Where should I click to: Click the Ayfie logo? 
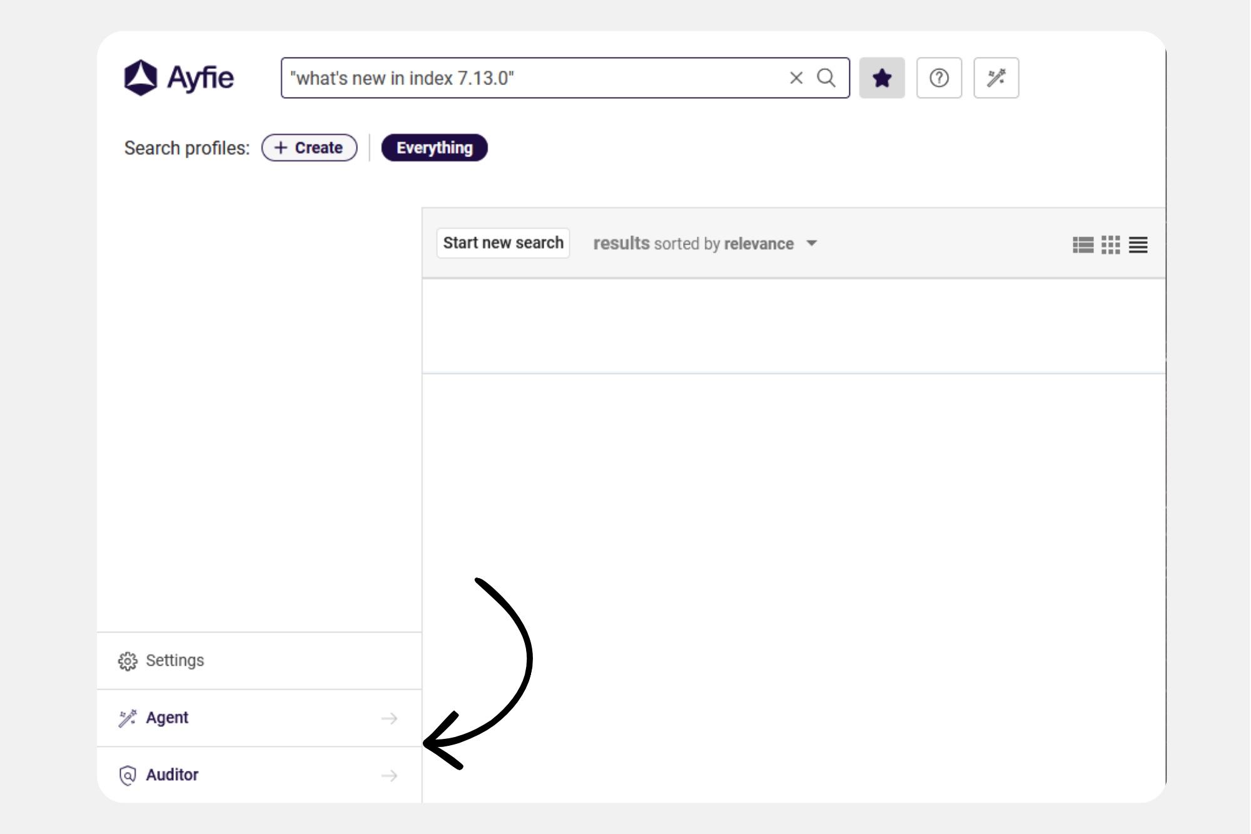[179, 78]
